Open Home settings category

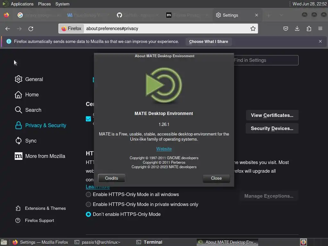click(x=27, y=94)
